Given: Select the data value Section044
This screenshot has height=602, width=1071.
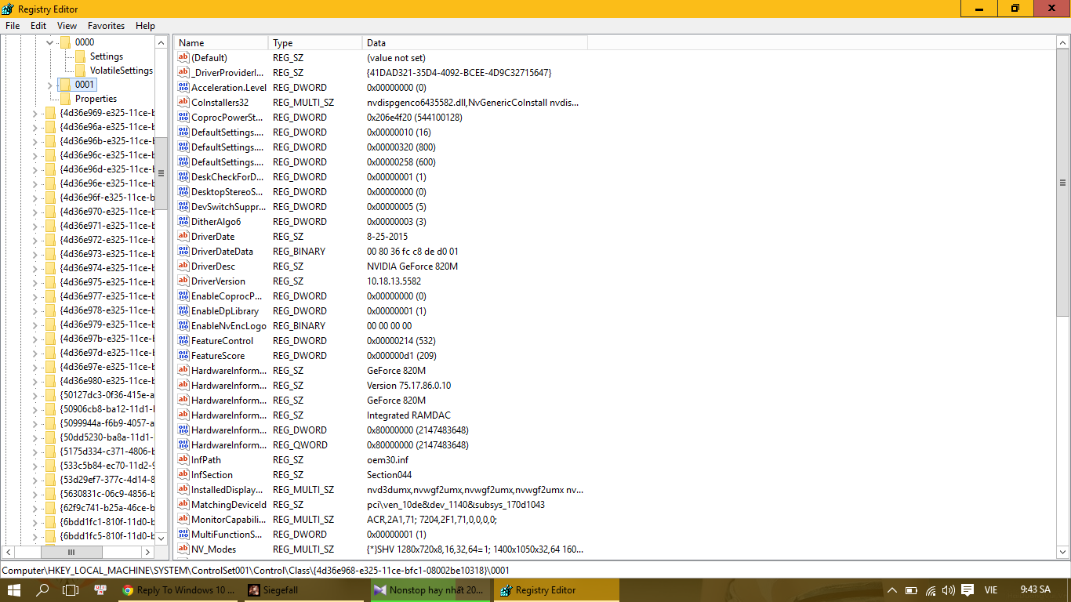Looking at the screenshot, I should pos(389,475).
